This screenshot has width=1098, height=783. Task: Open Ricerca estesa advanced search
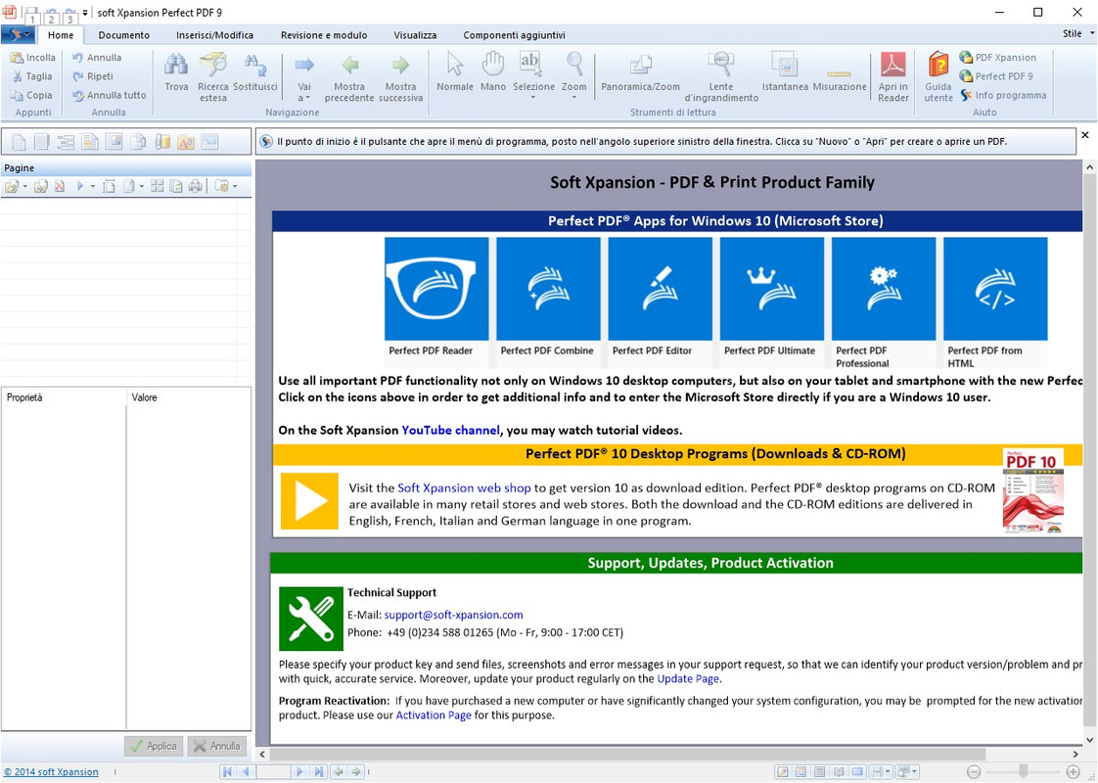point(213,77)
